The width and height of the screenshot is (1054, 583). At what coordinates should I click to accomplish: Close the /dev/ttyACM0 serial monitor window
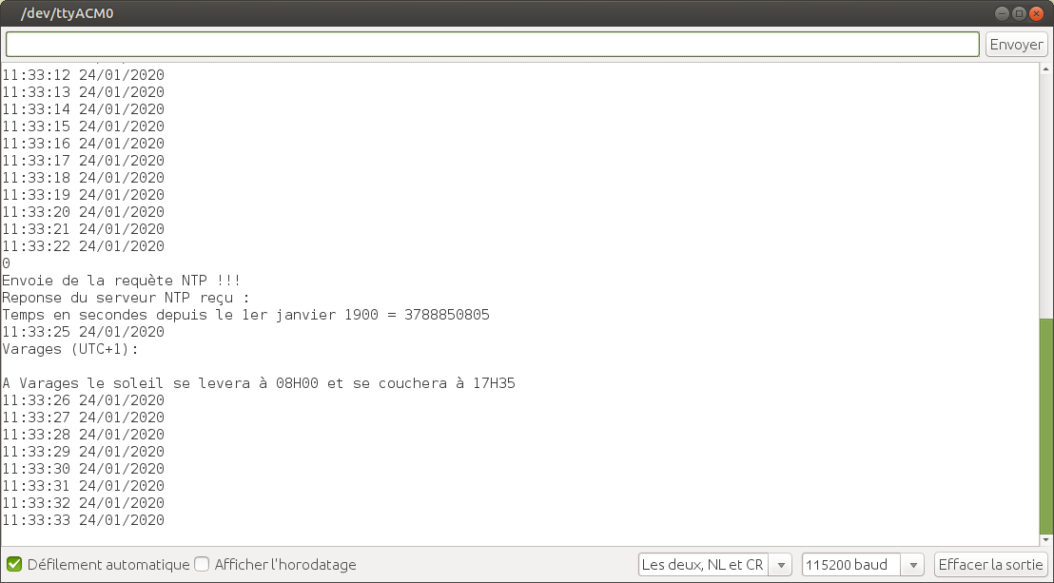[1038, 13]
